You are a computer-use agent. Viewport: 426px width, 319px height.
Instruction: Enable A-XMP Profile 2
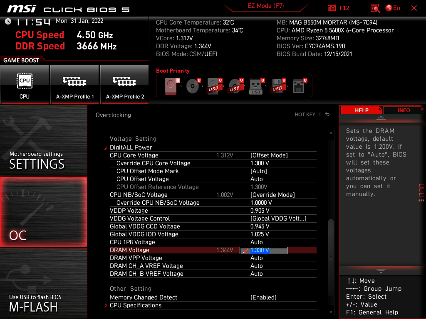[x=125, y=84]
